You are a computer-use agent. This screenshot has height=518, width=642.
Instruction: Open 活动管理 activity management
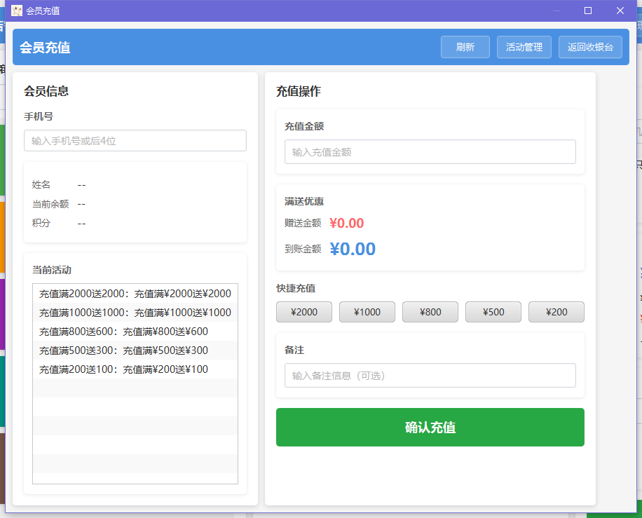pyautogui.click(x=524, y=46)
